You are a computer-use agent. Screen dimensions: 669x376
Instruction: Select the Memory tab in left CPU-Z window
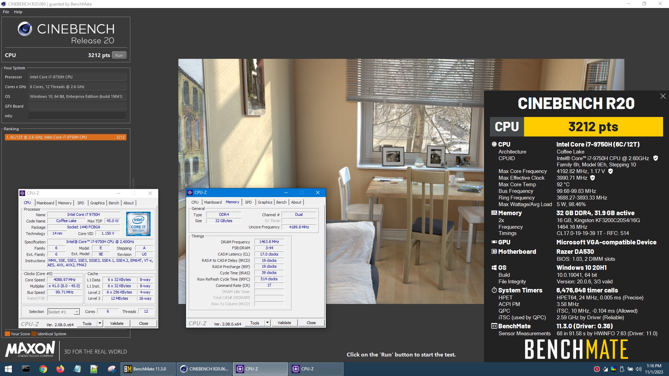click(x=65, y=203)
